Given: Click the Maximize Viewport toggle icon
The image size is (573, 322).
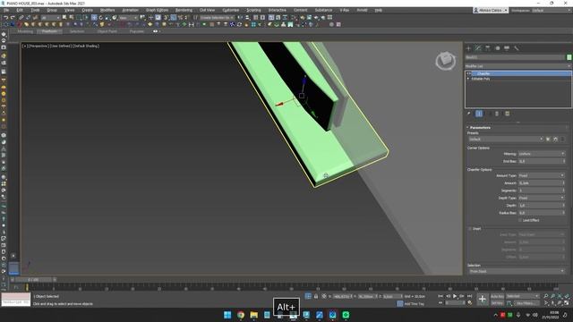Looking at the screenshot, I should point(567,303).
